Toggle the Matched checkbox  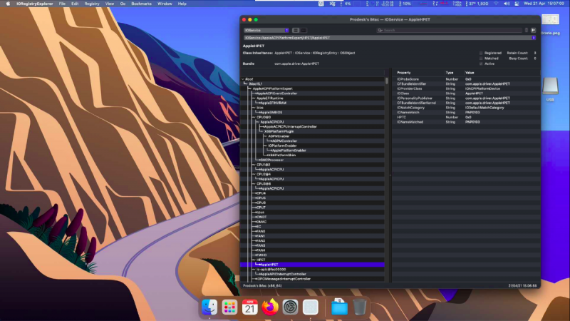click(x=481, y=58)
